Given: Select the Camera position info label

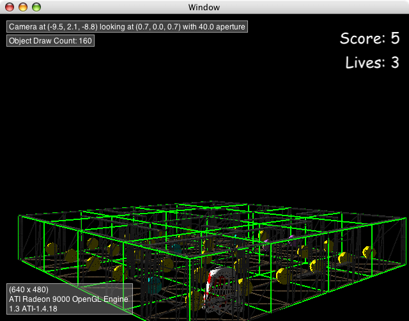Looking at the screenshot, I should (x=127, y=27).
